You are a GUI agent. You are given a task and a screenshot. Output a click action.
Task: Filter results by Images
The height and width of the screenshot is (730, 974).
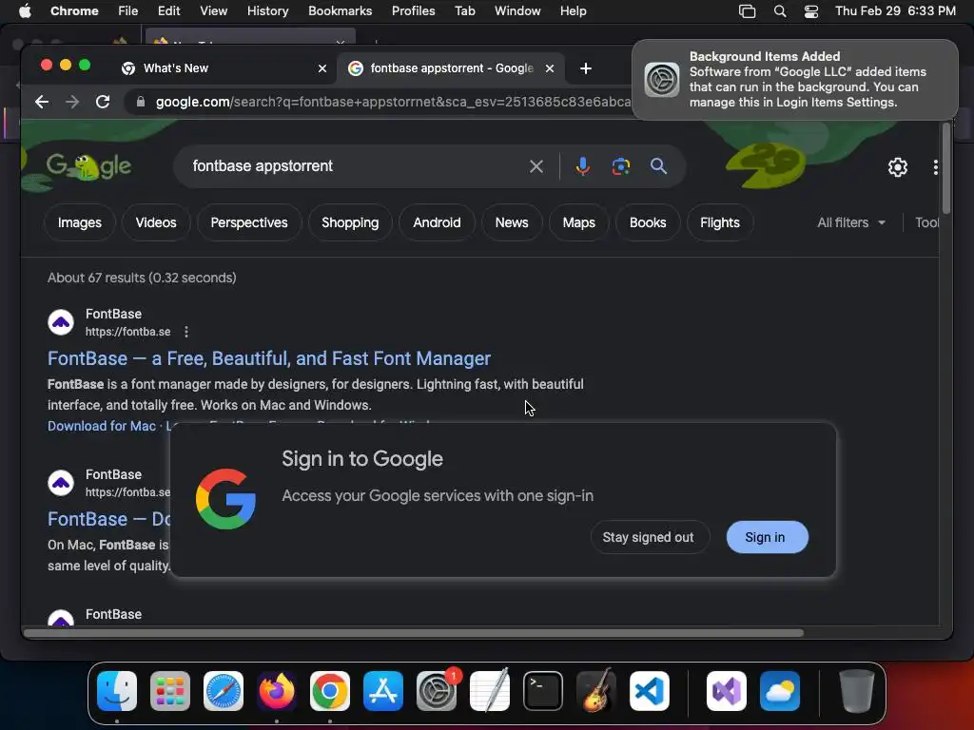coord(80,222)
